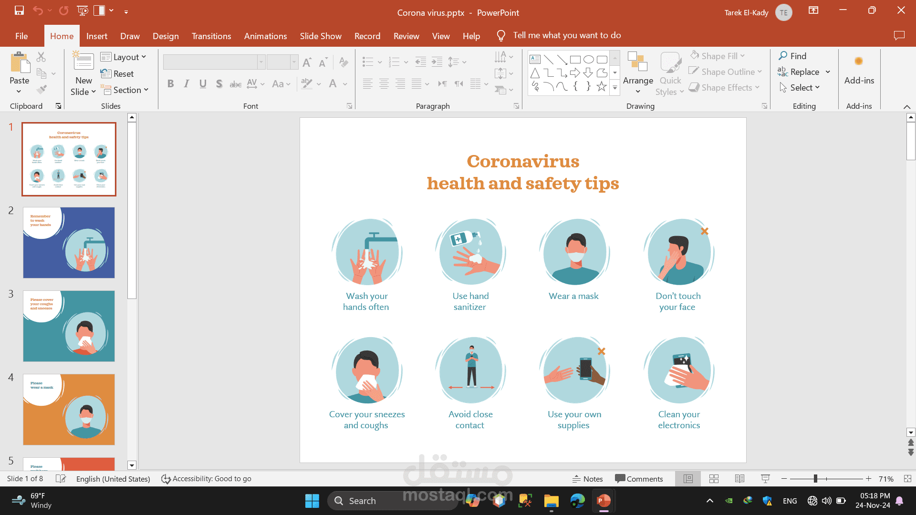The width and height of the screenshot is (916, 515).
Task: Start slideshow from beginning icon in the quick access toolbar
Action: [83, 10]
